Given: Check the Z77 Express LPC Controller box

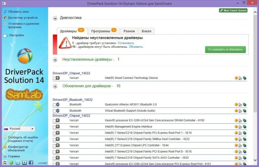Looking at the screenshot, I should [54, 146].
